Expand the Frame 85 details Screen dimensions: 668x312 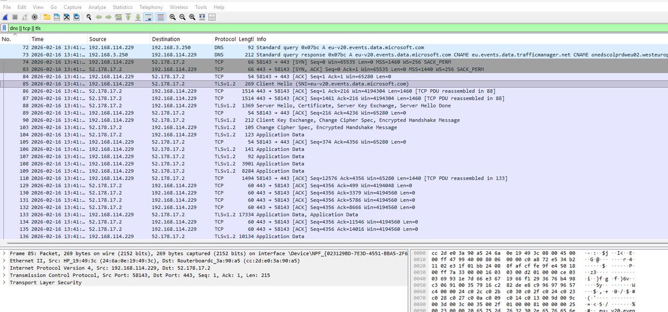click(x=4, y=253)
